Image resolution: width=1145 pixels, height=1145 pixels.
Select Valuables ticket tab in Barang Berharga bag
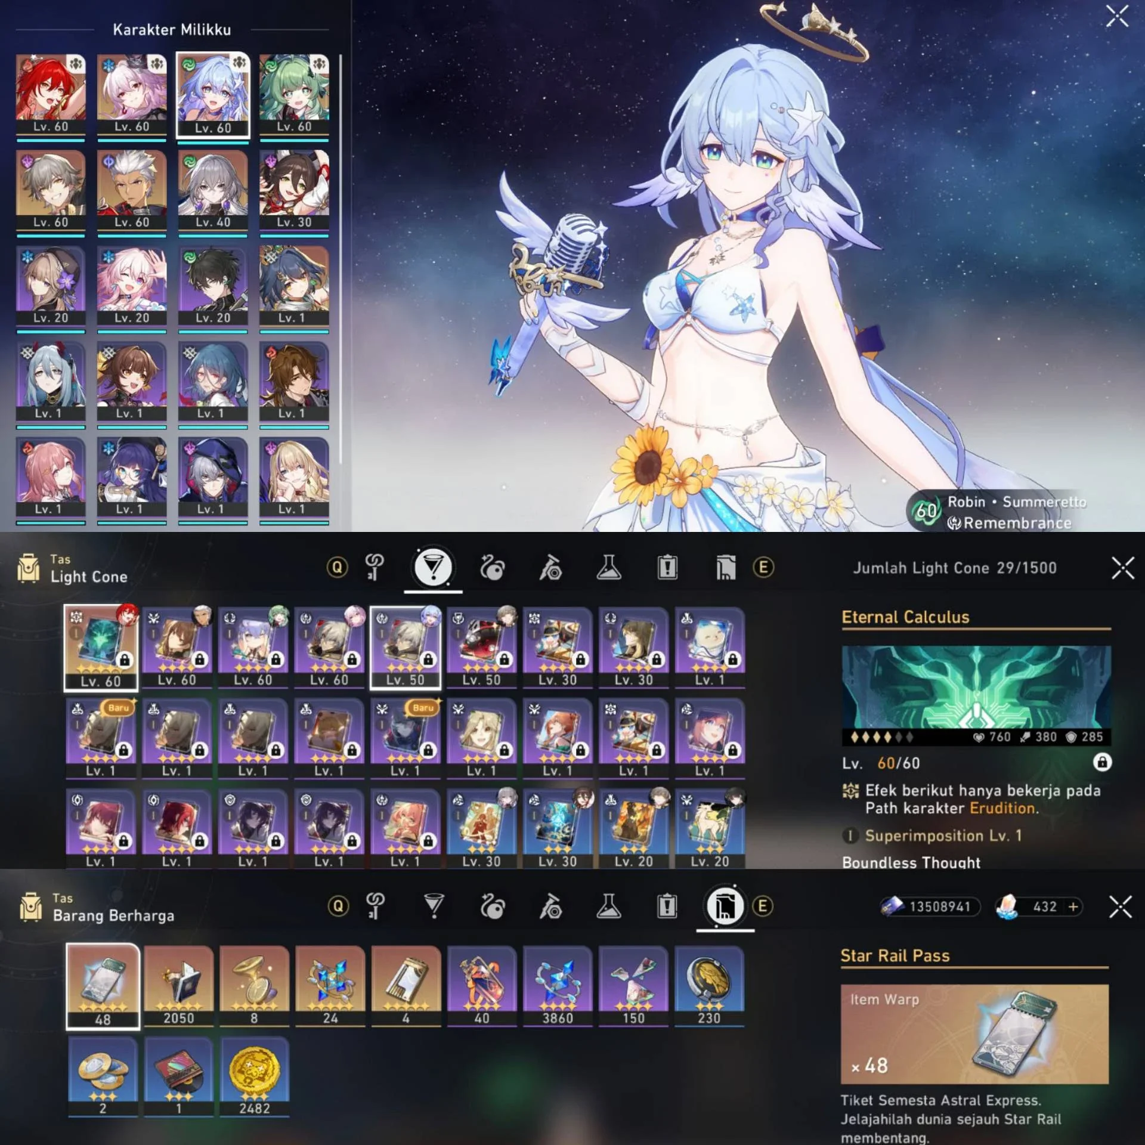click(x=725, y=906)
